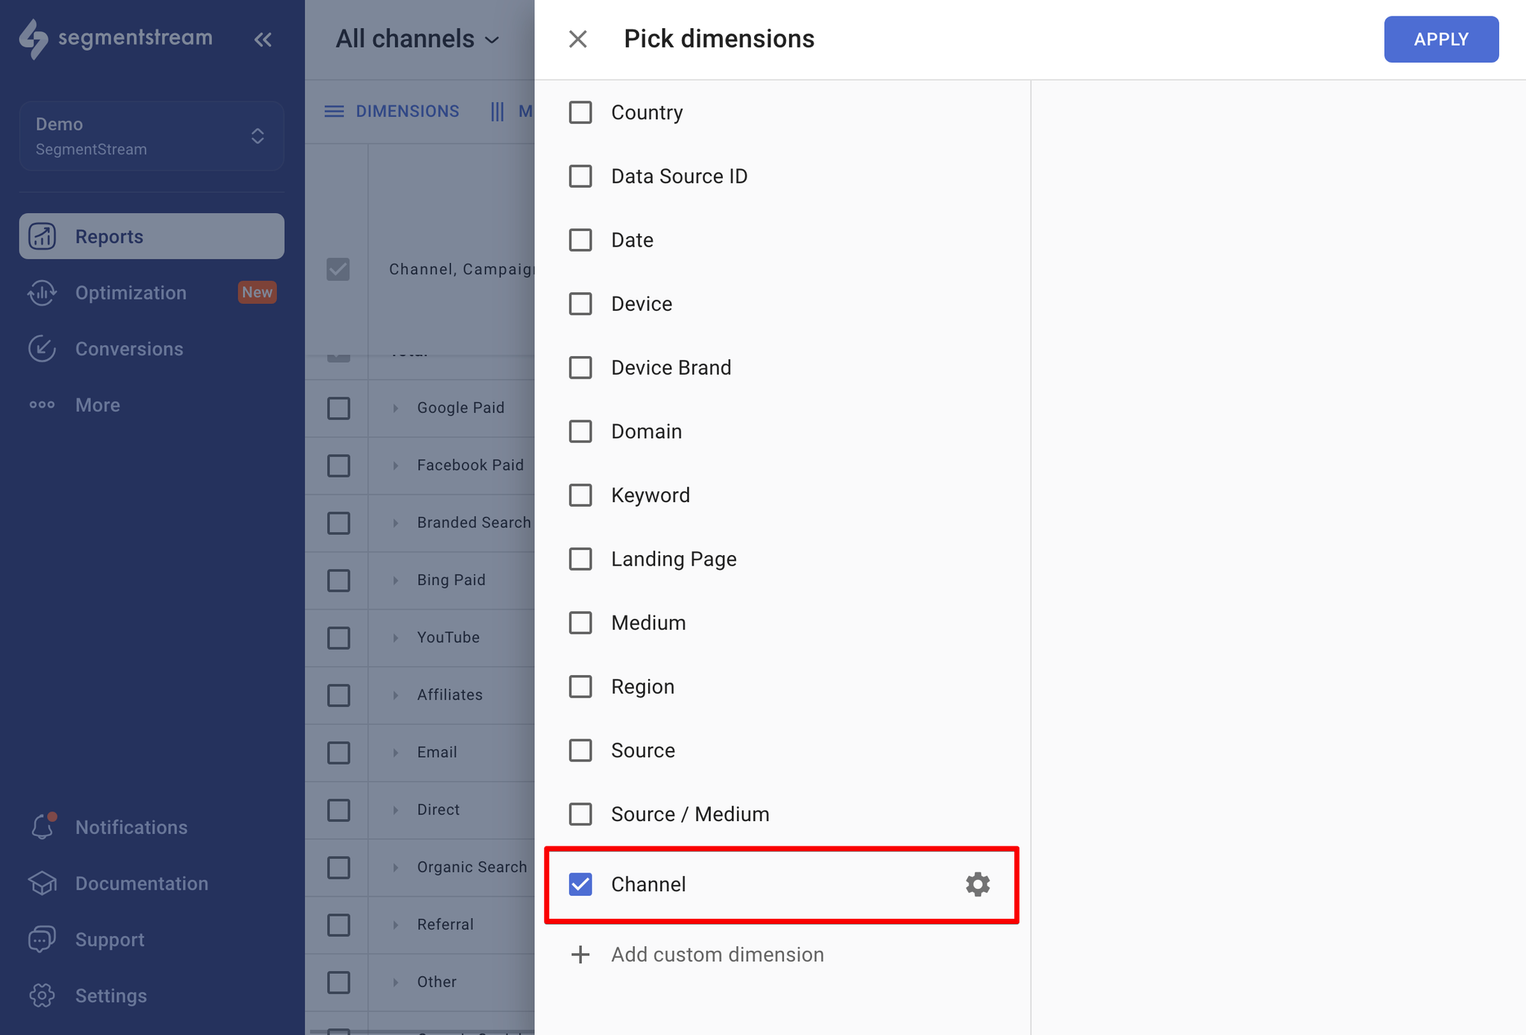Expand the Google Paid row
This screenshot has height=1035, width=1526.
396,408
